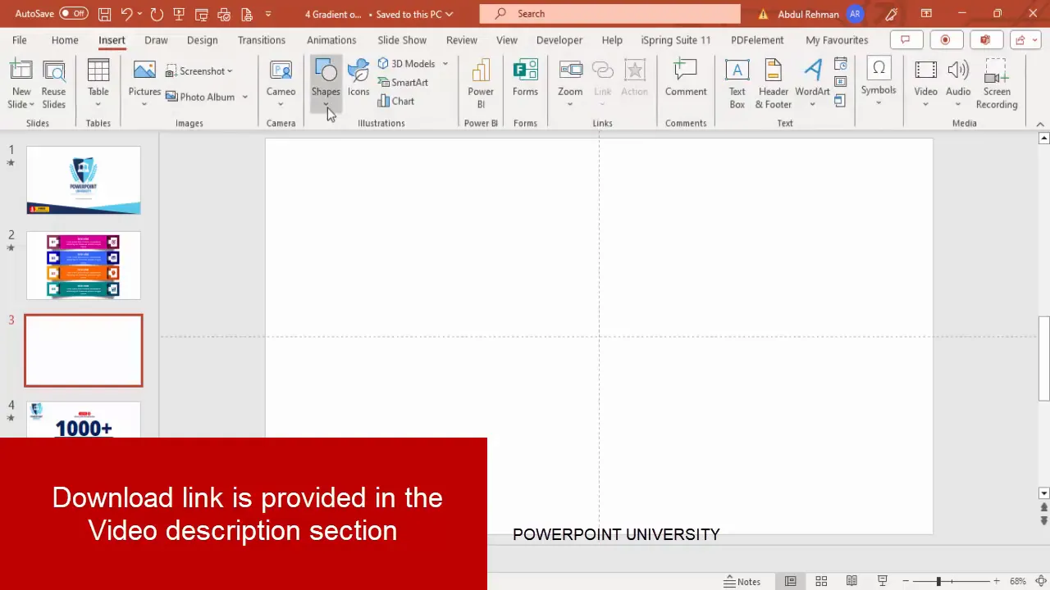Click the Save icon in quick access toolbar
The width and height of the screenshot is (1050, 590).
click(x=104, y=14)
